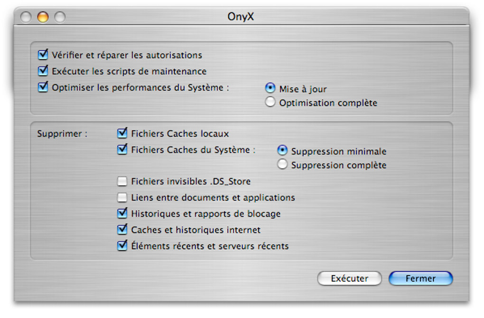Check Liens entre documents et applications

(122, 197)
